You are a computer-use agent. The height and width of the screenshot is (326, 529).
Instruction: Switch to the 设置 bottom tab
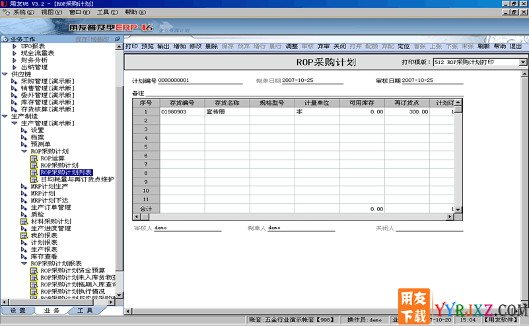click(x=18, y=311)
